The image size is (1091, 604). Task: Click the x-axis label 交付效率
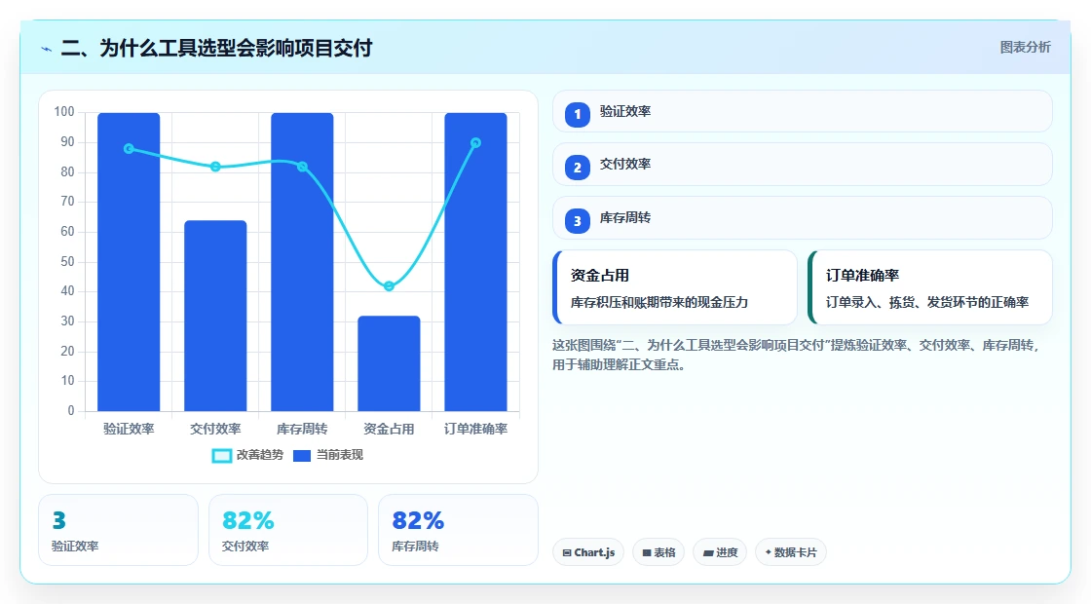215,429
